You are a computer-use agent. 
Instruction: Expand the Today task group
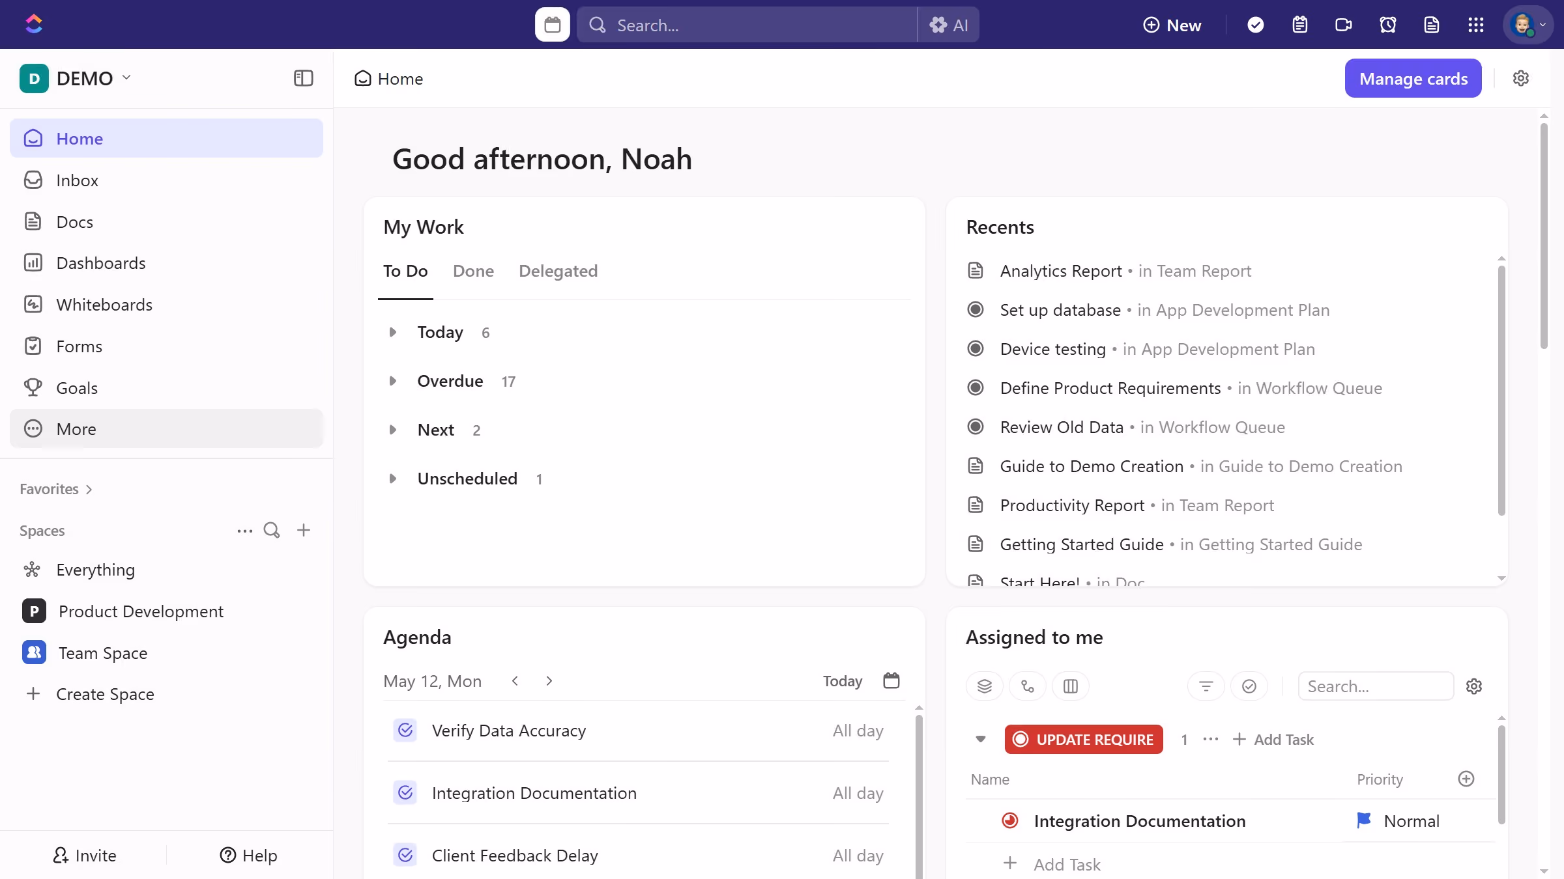coord(392,332)
